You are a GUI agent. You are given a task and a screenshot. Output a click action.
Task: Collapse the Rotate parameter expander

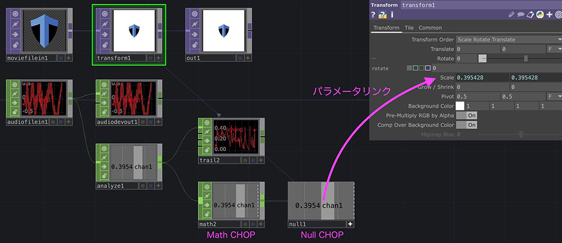tap(374, 59)
